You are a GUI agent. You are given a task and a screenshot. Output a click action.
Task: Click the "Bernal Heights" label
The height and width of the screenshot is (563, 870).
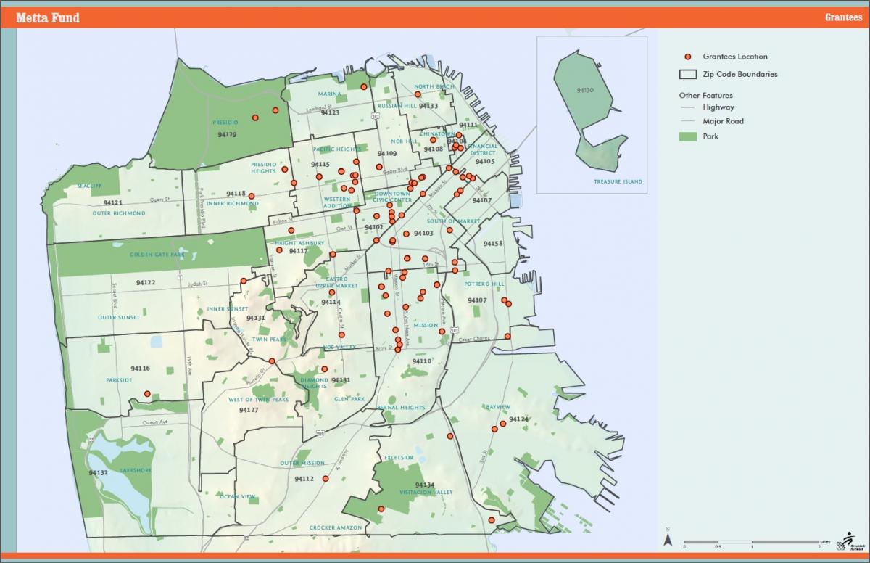pos(401,408)
